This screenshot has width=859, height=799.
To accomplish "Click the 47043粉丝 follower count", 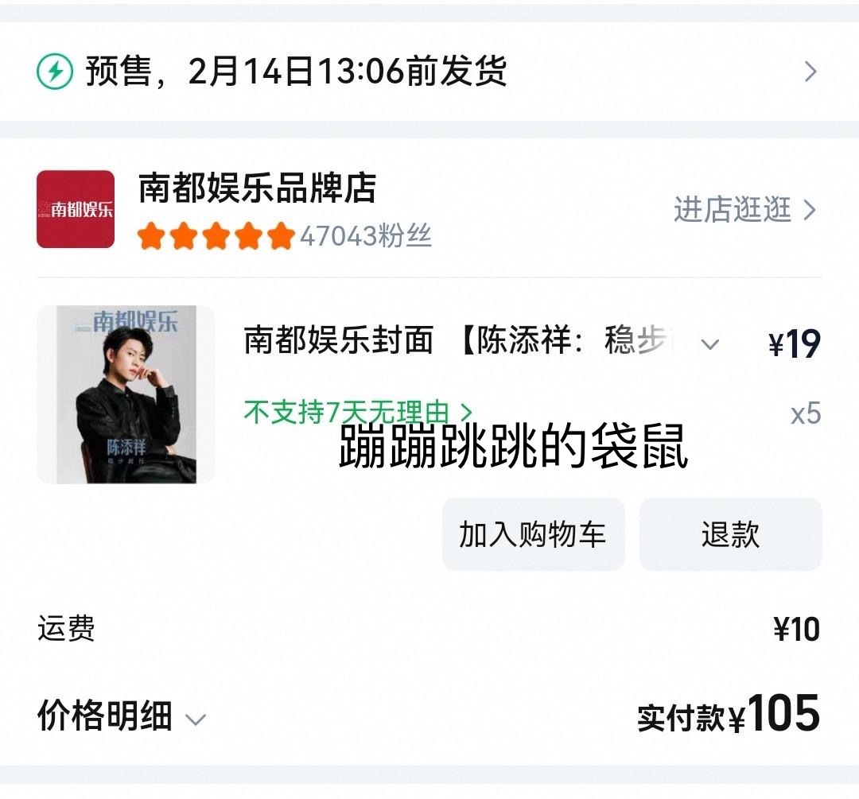I will 365,237.
